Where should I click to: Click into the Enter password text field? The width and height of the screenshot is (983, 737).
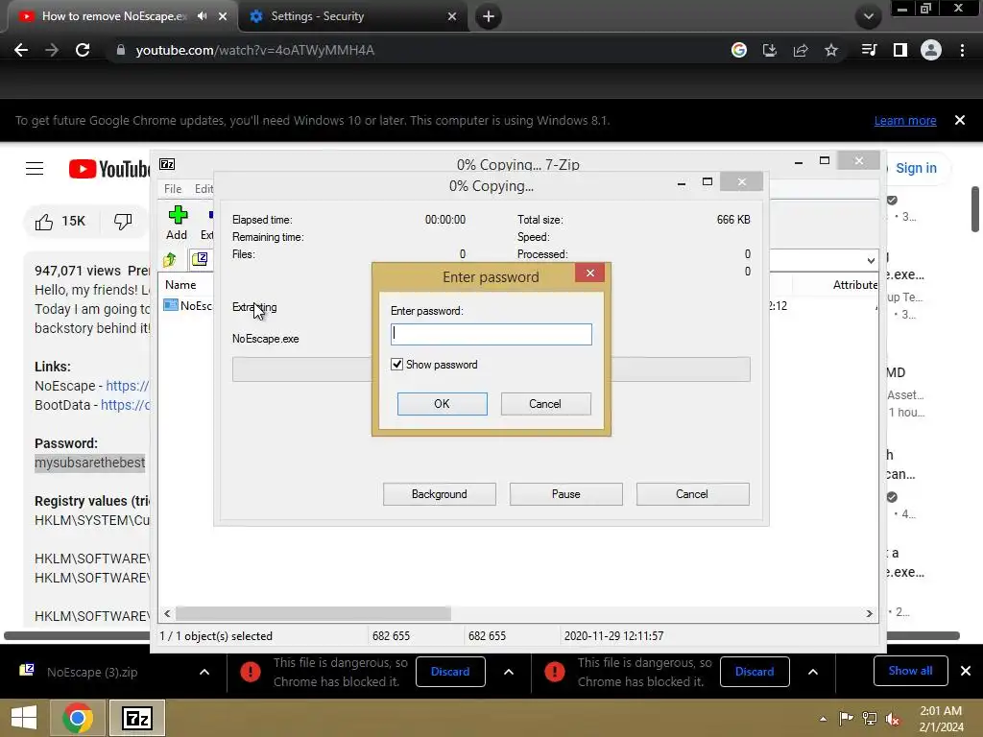click(x=491, y=334)
